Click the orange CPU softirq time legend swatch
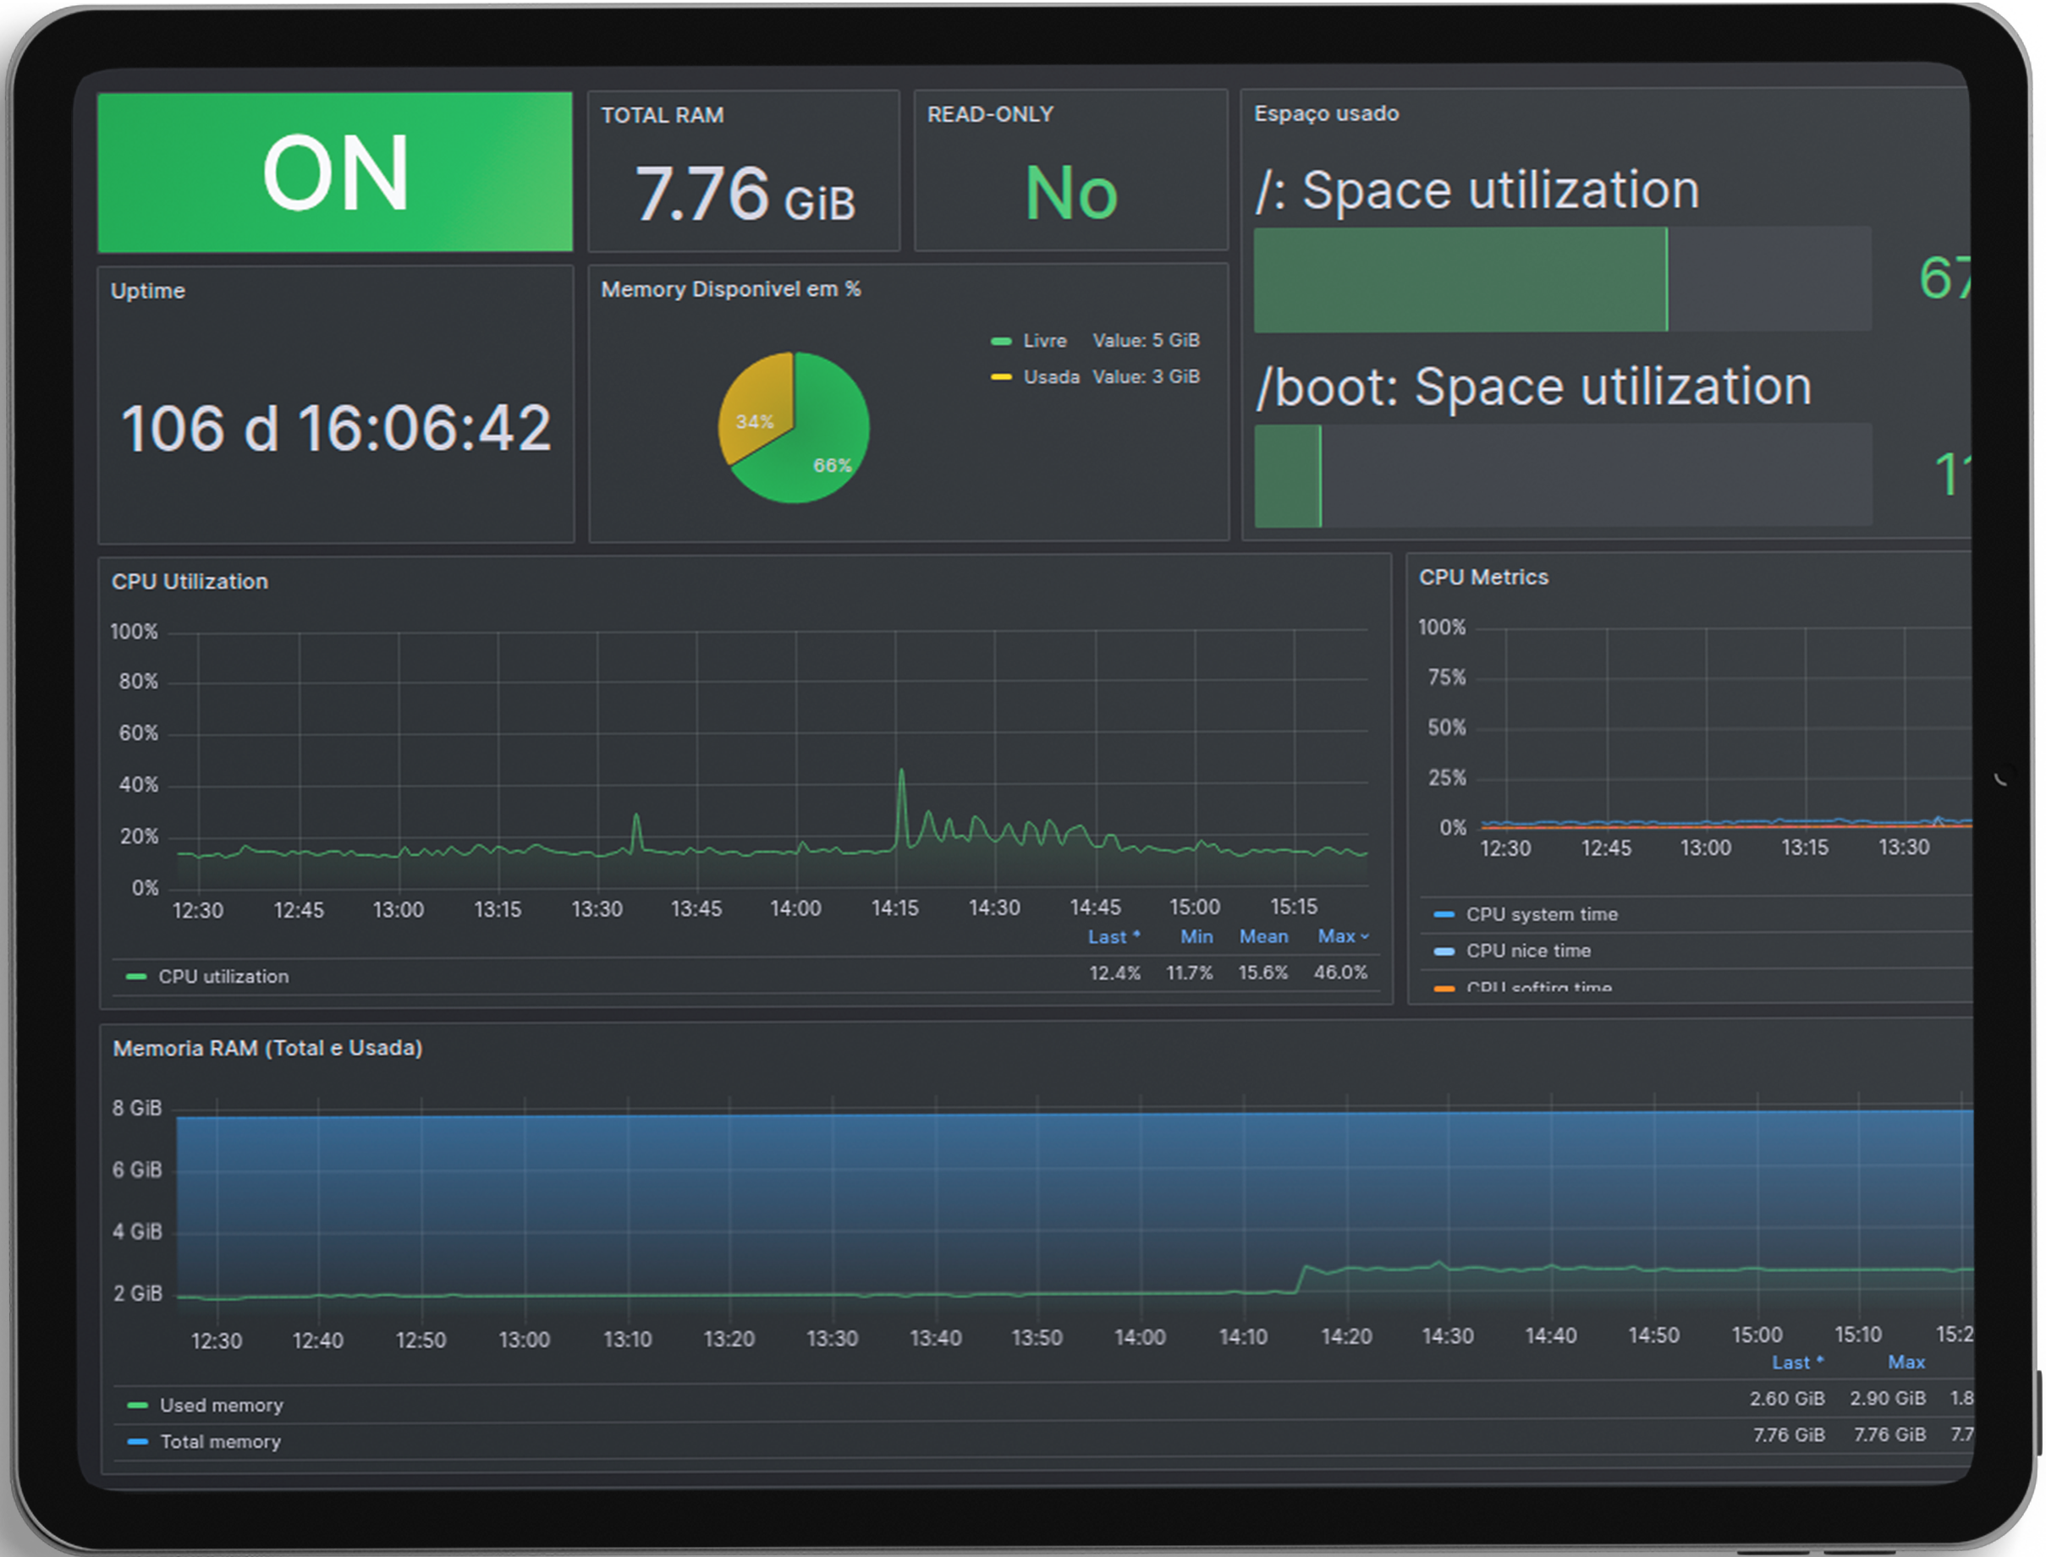The width and height of the screenshot is (2046, 1557). click(1444, 988)
